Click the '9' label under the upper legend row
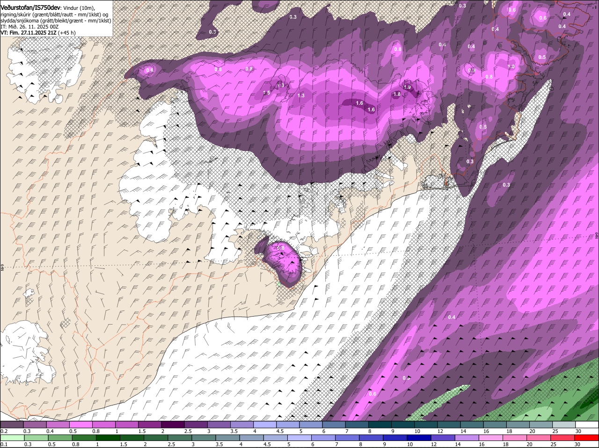Image resolution: width=599 pixels, height=448 pixels. click(393, 431)
